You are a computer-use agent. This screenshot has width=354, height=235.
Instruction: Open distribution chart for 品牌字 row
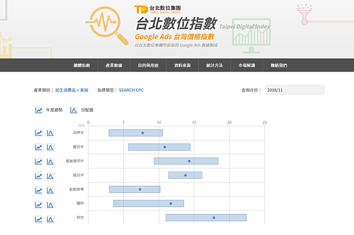pyautogui.click(x=50, y=133)
